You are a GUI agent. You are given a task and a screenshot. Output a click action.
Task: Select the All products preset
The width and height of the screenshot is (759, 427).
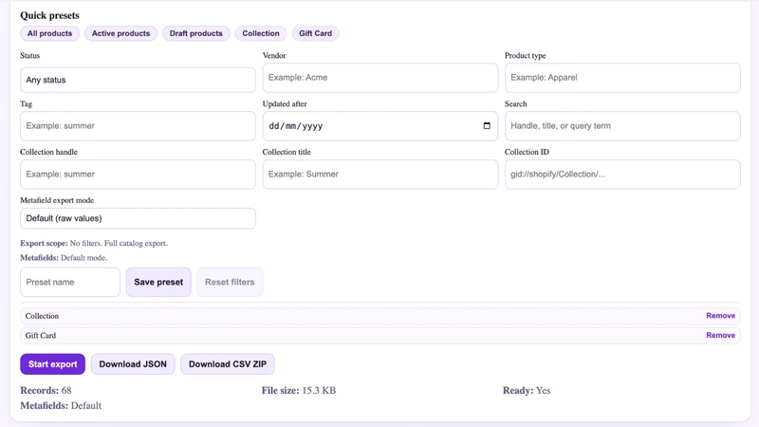(x=49, y=33)
